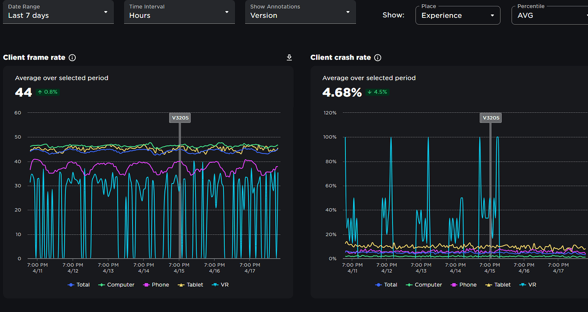Toggle Total series in crash rate legend
Viewport: 588px width, 312px height.
[386, 285]
